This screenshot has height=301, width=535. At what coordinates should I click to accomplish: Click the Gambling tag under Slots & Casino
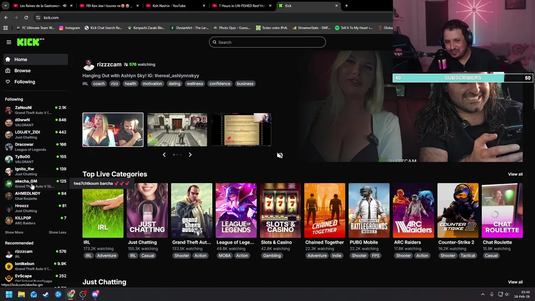[272, 256]
